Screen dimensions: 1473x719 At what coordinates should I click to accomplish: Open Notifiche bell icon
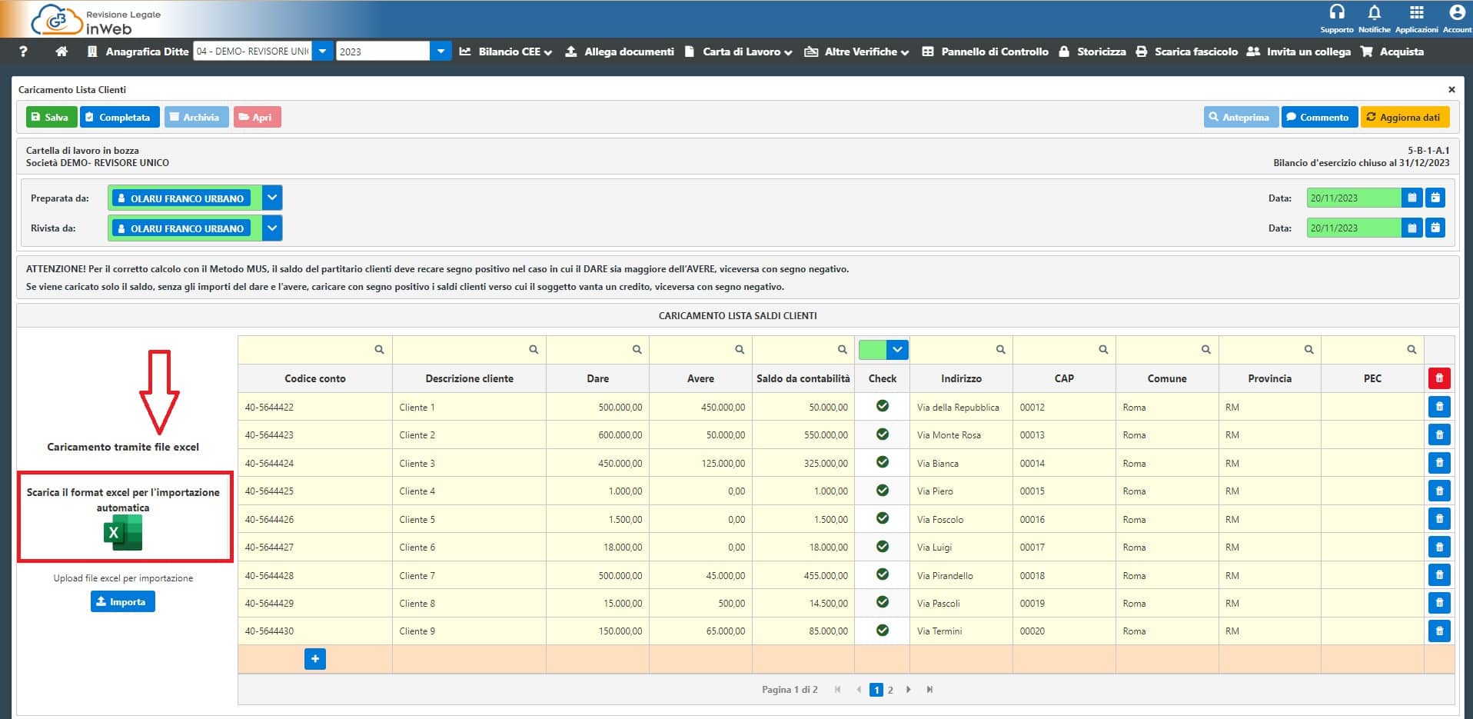pos(1374,12)
